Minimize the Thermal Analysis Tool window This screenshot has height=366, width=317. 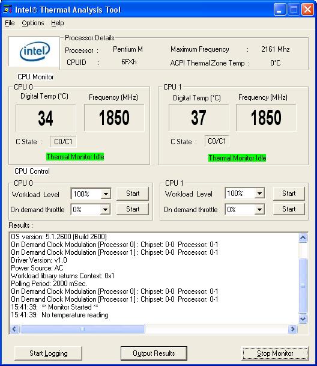pos(279,10)
